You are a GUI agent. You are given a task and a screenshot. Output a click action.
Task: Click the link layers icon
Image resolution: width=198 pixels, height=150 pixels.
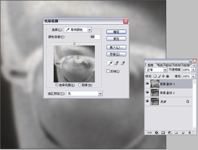[x=150, y=133]
